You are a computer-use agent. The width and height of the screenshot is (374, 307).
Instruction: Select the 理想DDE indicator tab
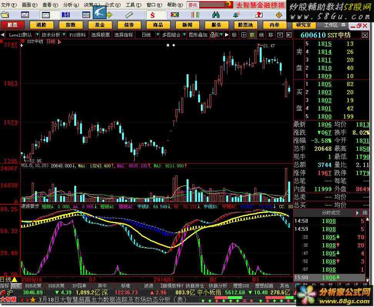[241, 286]
